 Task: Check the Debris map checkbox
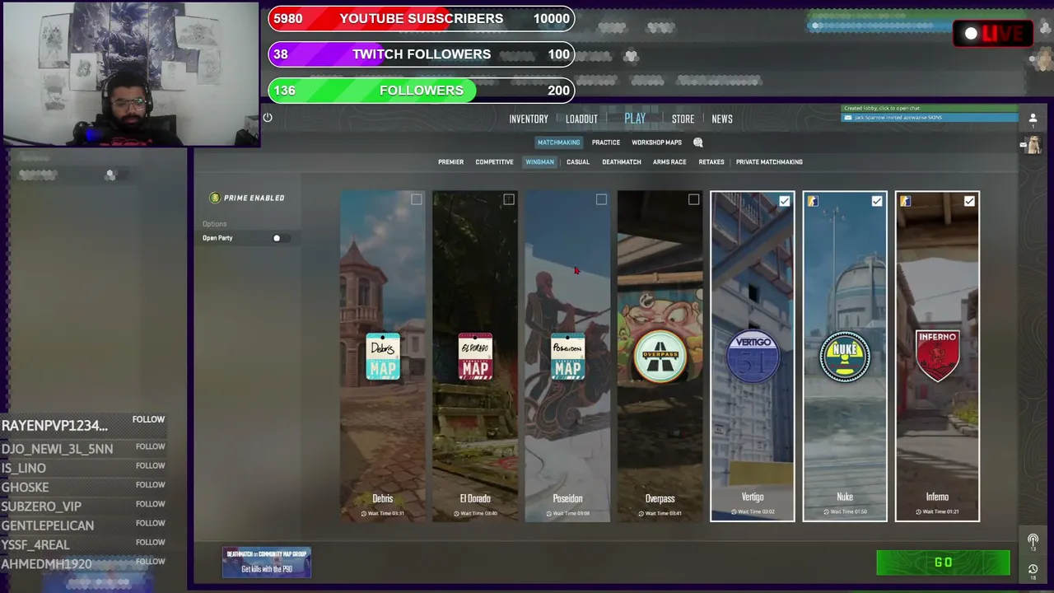coord(417,199)
